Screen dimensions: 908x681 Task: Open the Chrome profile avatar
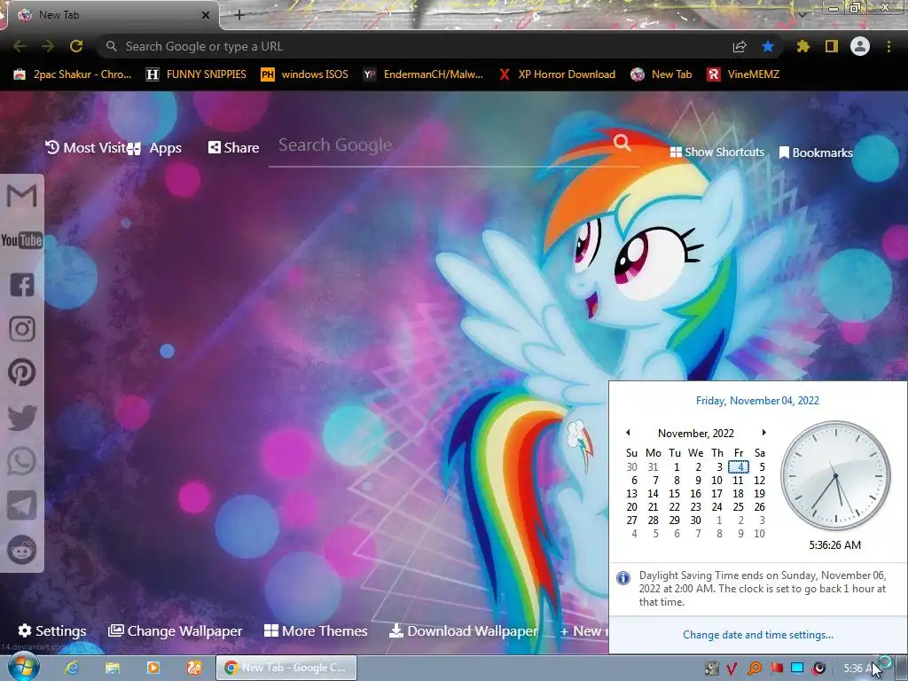point(860,46)
